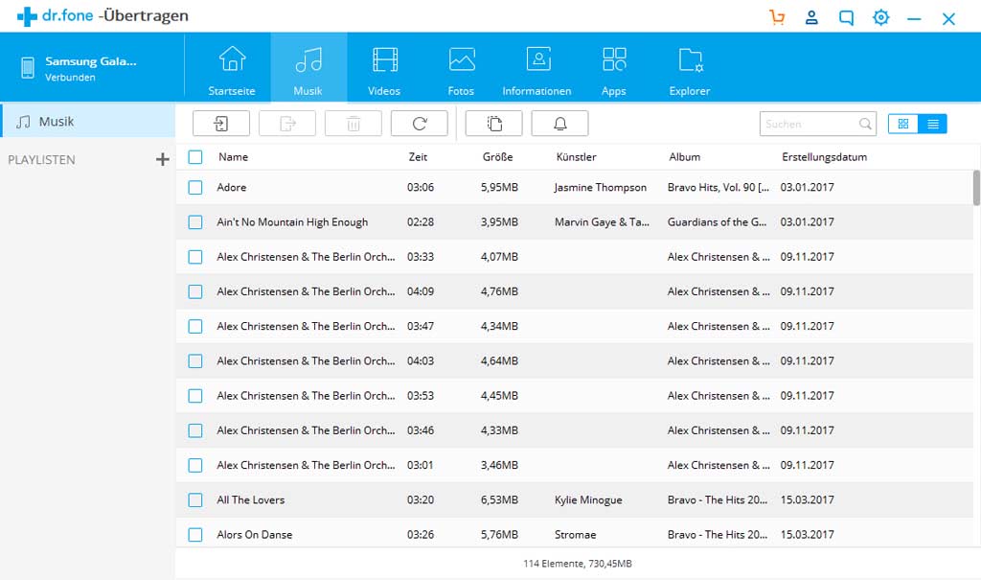Switch to grid view of songs
Screen dimensions: 981x580
[901, 124]
